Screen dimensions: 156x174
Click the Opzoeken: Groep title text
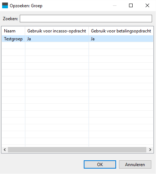tap(26, 6)
